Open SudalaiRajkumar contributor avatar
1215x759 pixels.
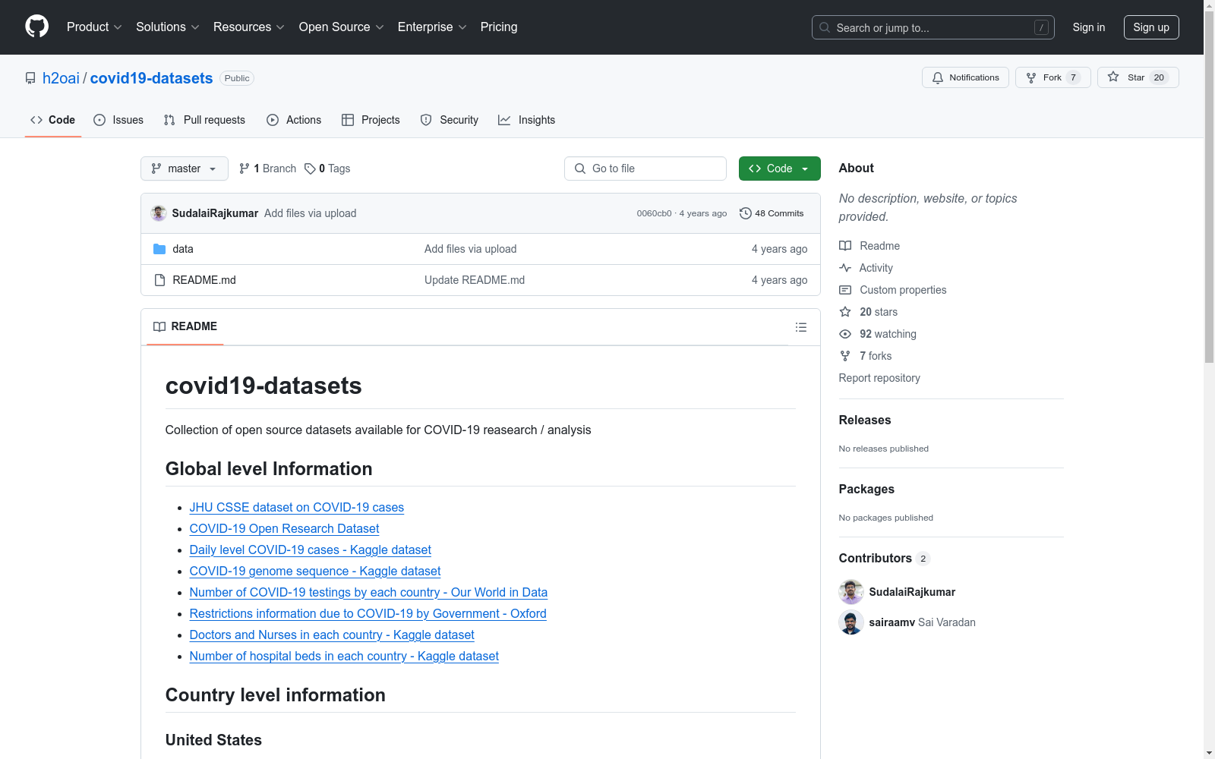(x=851, y=592)
